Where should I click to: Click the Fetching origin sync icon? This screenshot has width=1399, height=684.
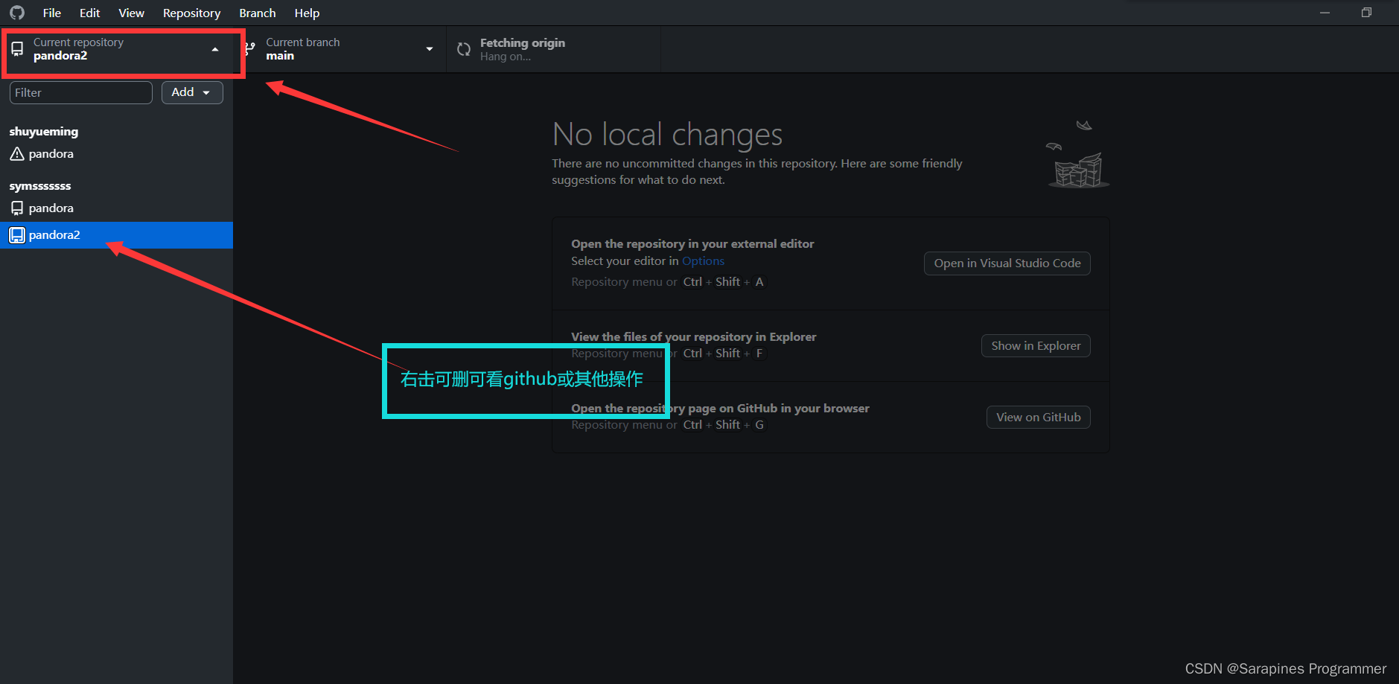[463, 48]
